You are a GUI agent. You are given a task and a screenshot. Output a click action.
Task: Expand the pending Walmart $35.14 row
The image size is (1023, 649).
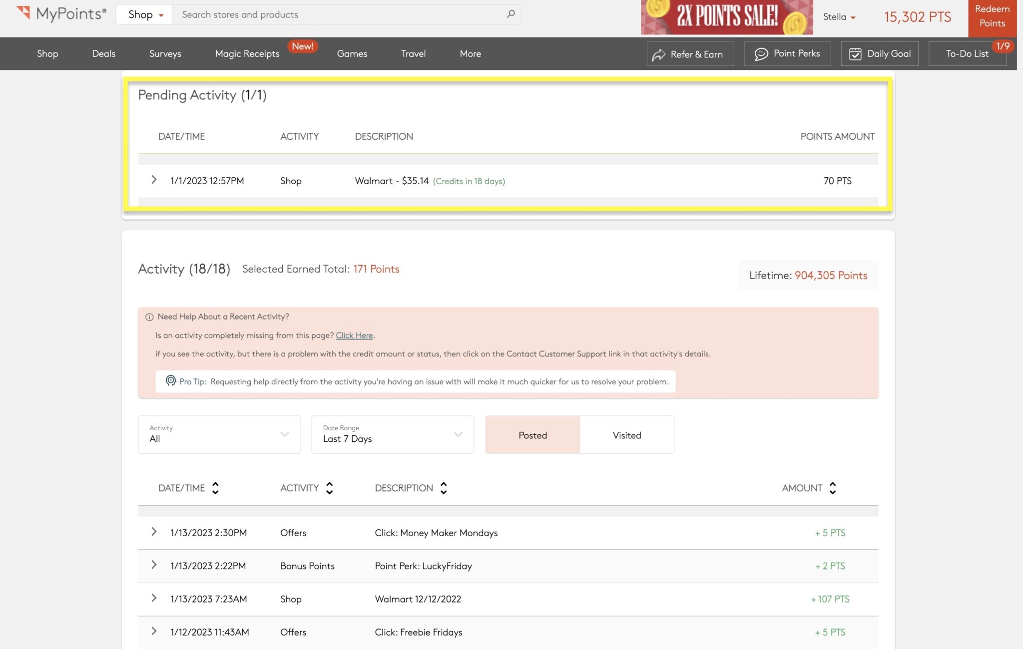click(154, 180)
